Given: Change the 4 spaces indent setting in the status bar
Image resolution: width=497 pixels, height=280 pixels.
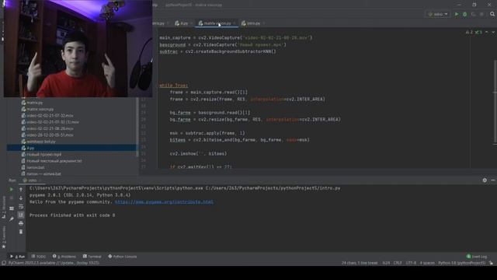Looking at the screenshot, I should [x=427, y=263].
